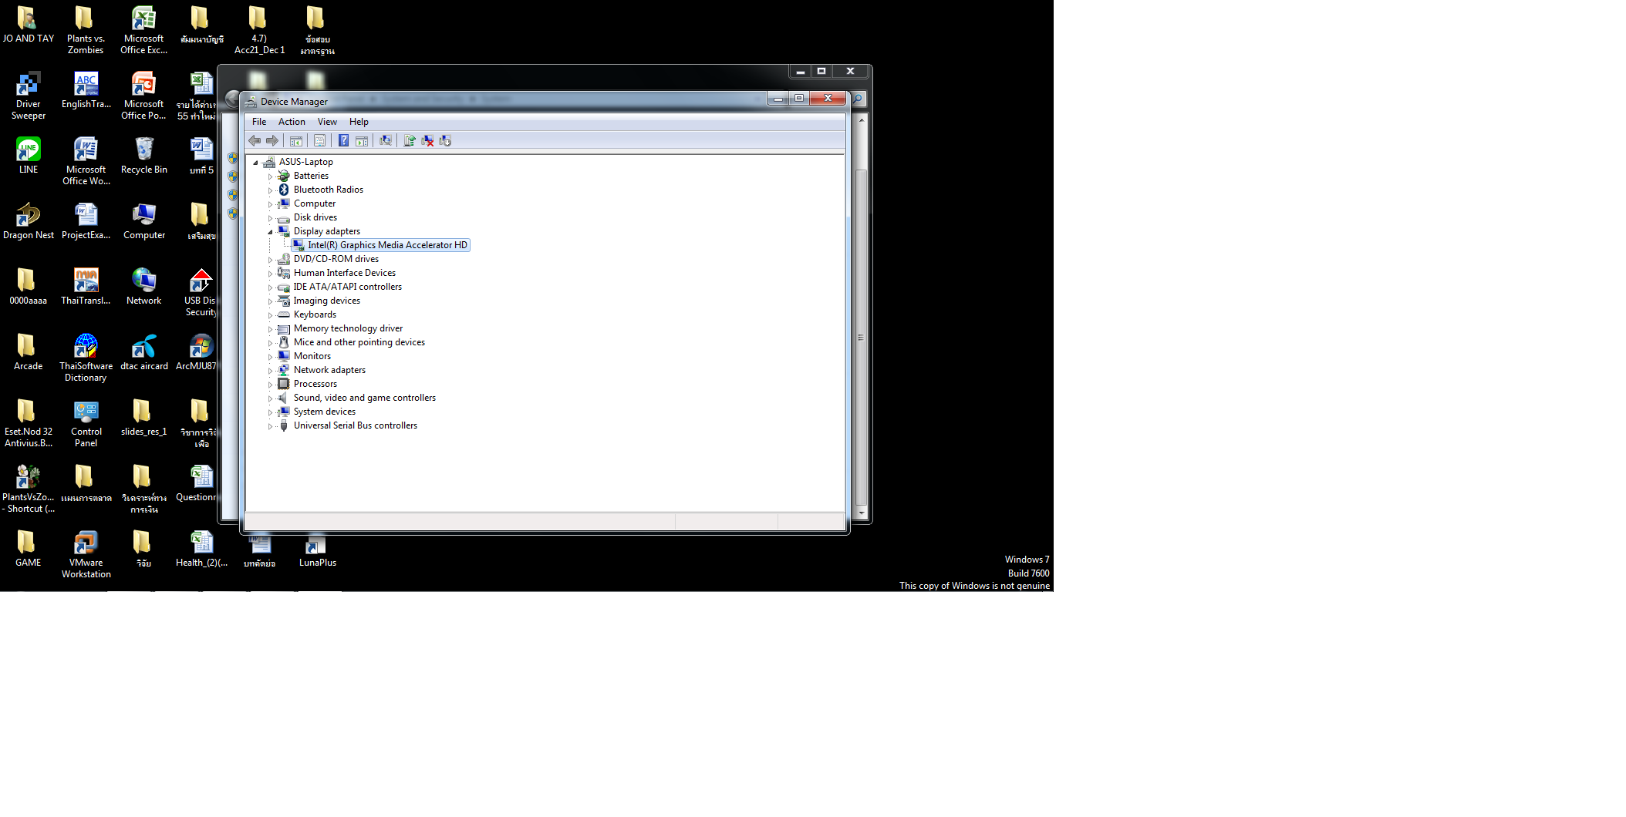Expand the Keyboards category
The width and height of the screenshot is (1626, 817).
coord(270,315)
